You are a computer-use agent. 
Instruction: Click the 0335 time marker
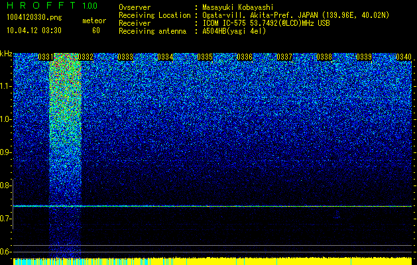(x=205, y=57)
